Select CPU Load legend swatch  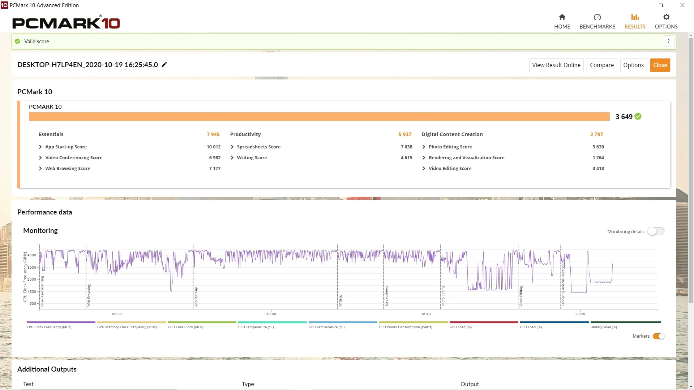click(554, 322)
